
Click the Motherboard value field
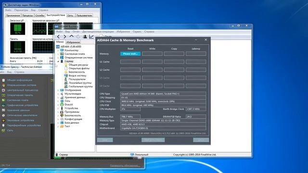point(163,128)
